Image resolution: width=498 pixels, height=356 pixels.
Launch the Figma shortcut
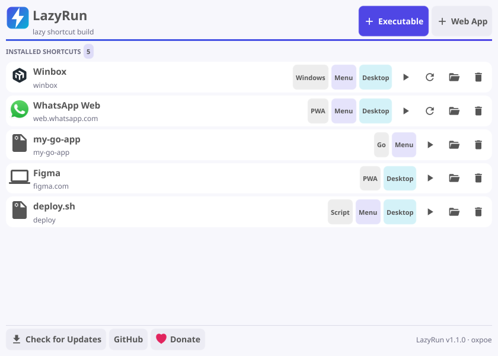click(x=430, y=178)
